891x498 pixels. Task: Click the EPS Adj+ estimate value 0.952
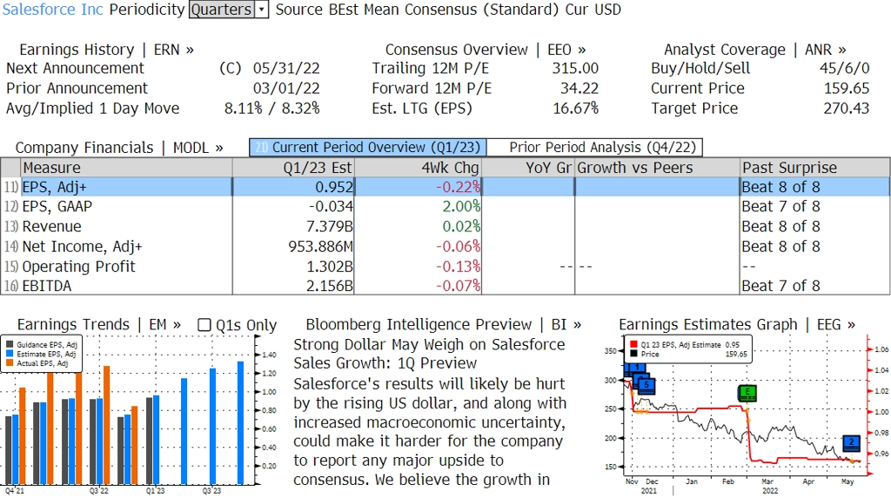point(334,187)
